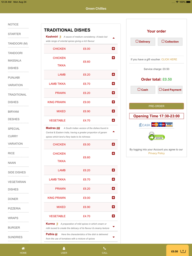The height and width of the screenshot is (256, 192).
Task: Check the Collection checkbox
Action: click(163, 41)
